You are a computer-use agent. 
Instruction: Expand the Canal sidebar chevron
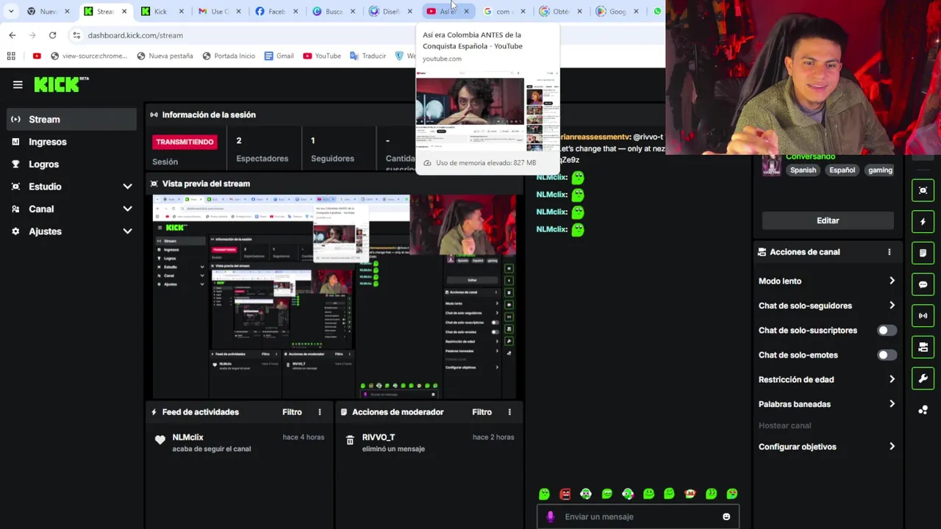[127, 209]
